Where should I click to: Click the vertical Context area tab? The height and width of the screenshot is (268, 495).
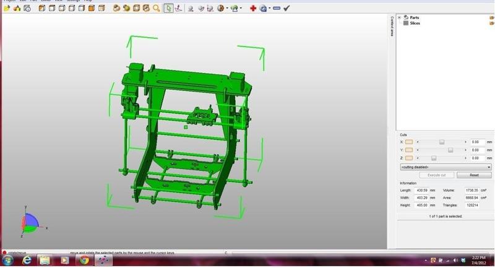(392, 26)
